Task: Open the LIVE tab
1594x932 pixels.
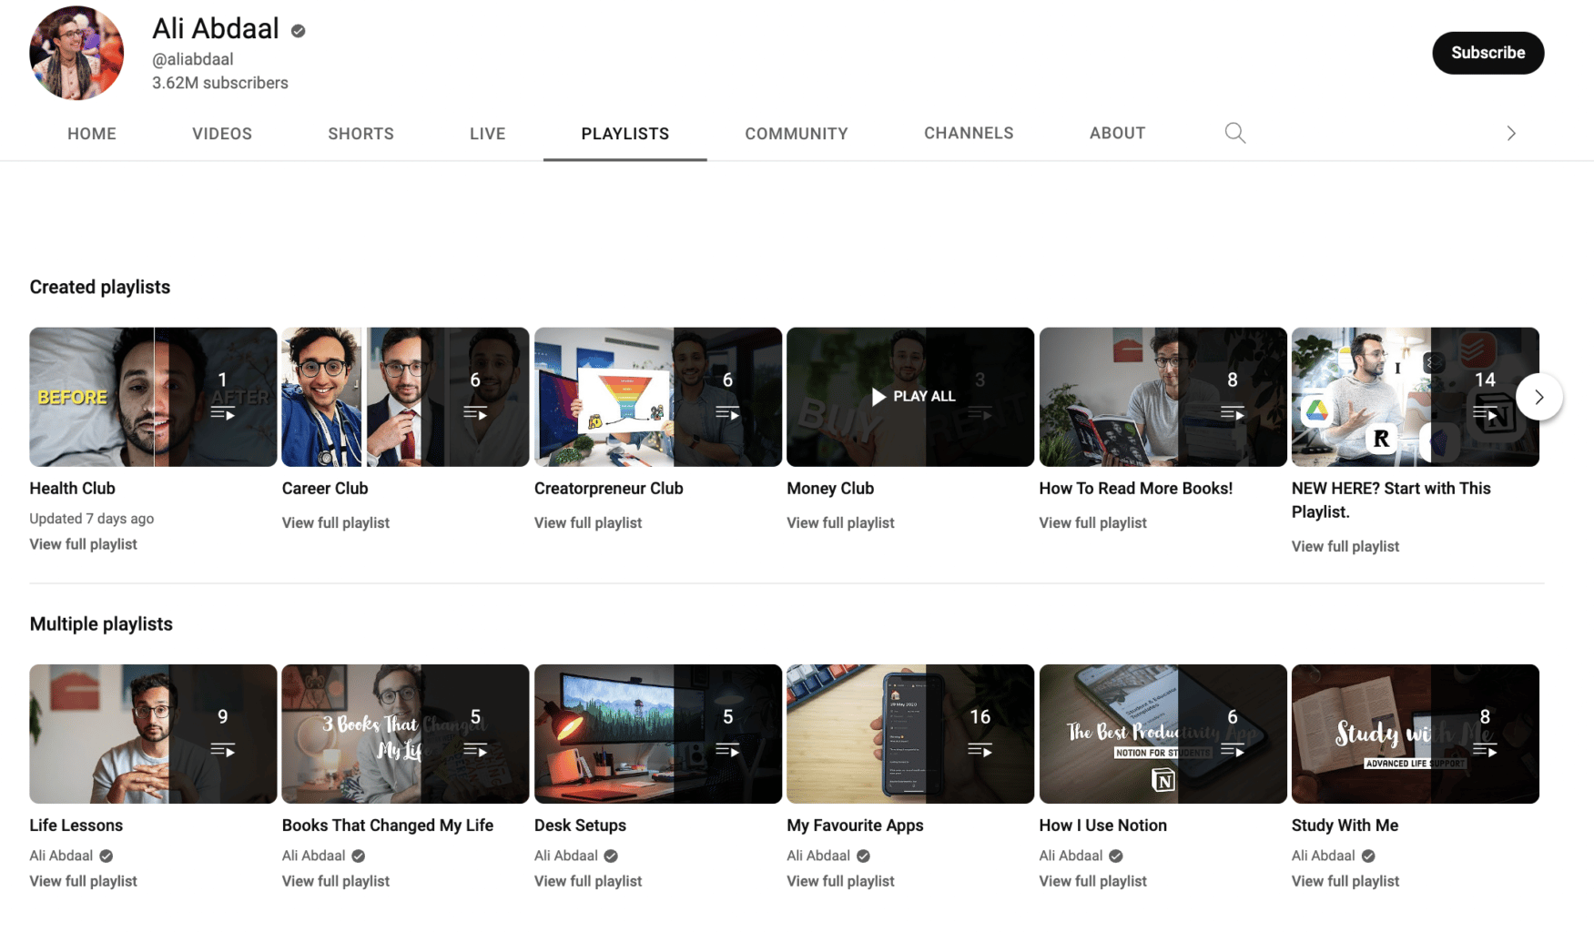Action: coord(487,134)
